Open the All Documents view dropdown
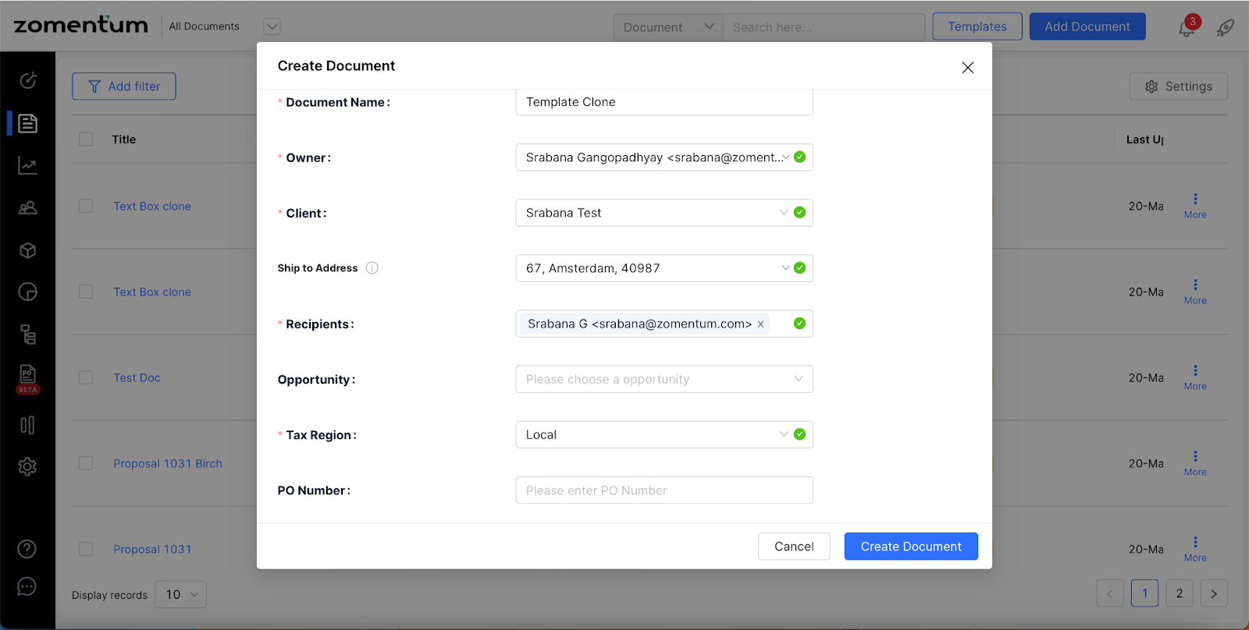 [x=272, y=27]
